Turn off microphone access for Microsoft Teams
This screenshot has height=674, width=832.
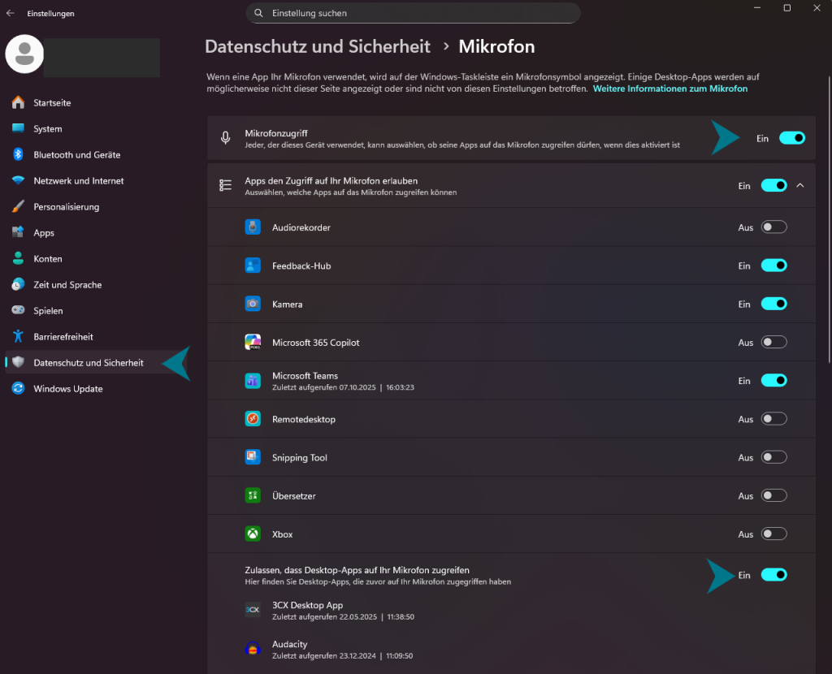coord(773,380)
